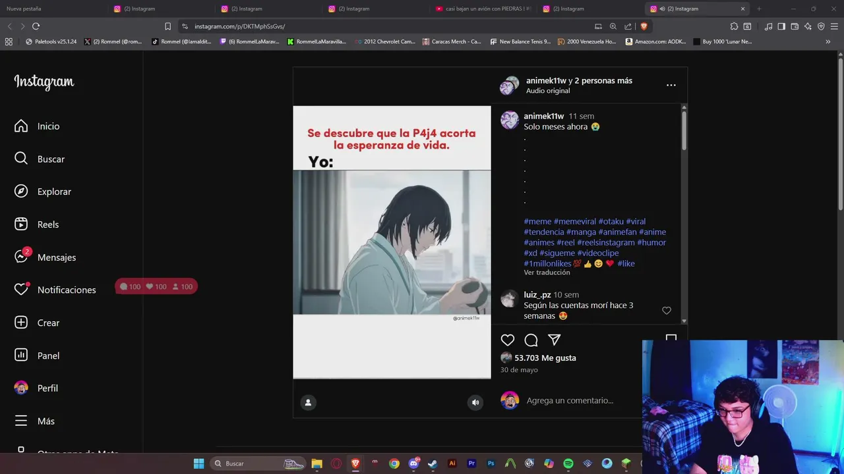Open Panel dashboard in the sidebar
This screenshot has height=474, width=844.
(x=37, y=355)
